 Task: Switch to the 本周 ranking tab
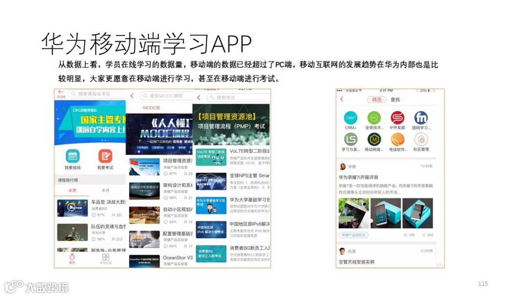point(72,191)
